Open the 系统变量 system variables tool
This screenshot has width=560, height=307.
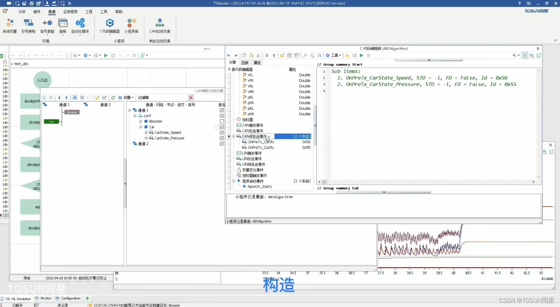point(10,26)
